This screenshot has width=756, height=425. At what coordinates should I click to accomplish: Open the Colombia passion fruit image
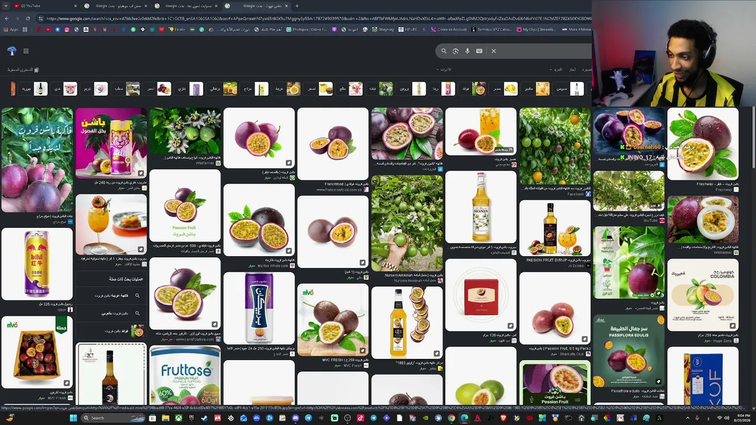(x=703, y=295)
